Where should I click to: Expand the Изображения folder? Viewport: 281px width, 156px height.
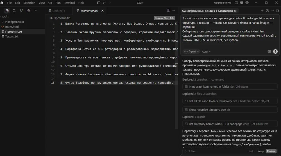coord(14,22)
